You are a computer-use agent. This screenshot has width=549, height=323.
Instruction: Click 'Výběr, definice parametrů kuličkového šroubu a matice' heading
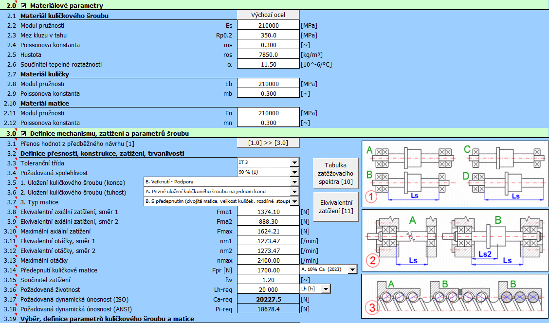(107, 319)
